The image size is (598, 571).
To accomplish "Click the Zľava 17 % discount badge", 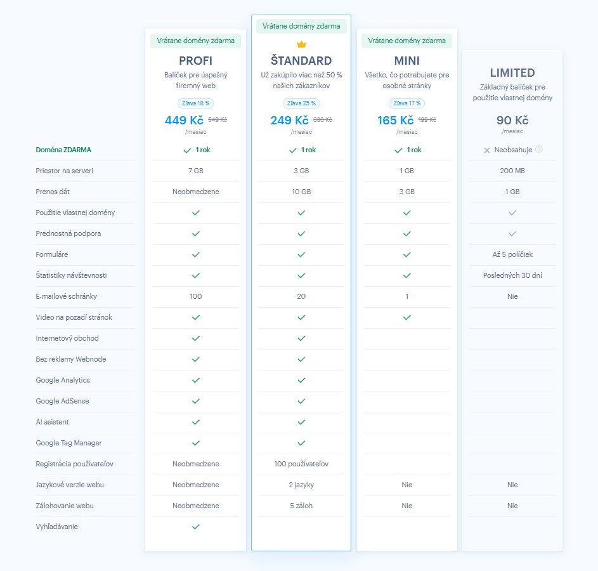I will coord(407,103).
